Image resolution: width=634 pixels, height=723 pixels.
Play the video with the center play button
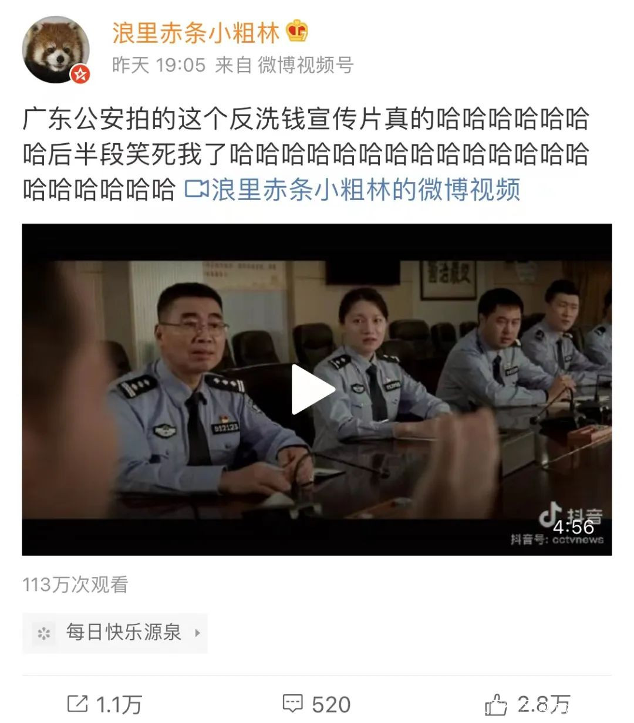pyautogui.click(x=312, y=389)
